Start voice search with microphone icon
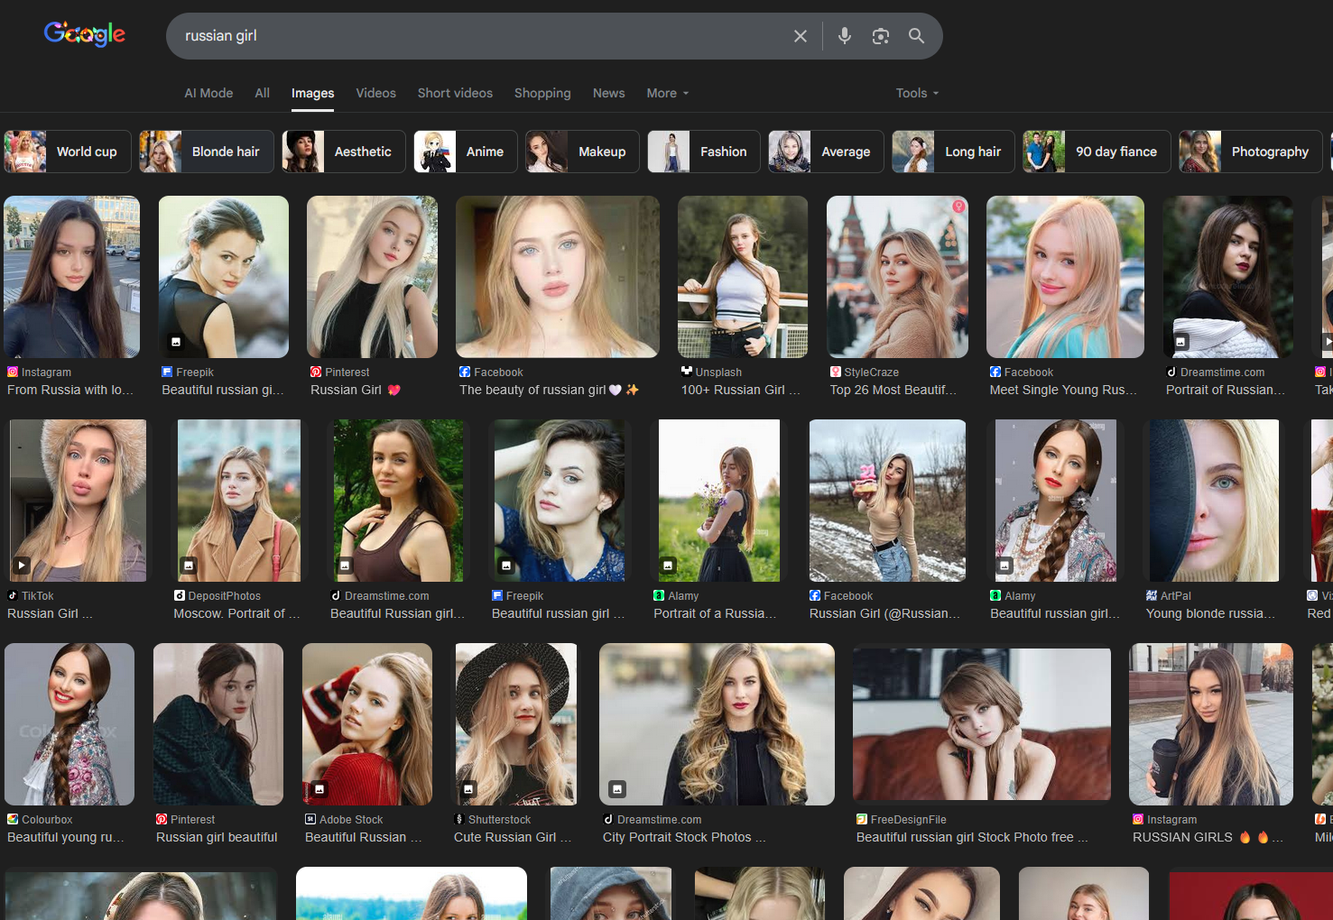The height and width of the screenshot is (920, 1333). (845, 36)
